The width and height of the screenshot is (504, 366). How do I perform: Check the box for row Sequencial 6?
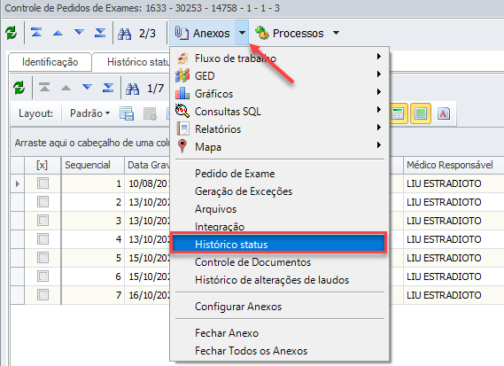pyautogui.click(x=43, y=276)
